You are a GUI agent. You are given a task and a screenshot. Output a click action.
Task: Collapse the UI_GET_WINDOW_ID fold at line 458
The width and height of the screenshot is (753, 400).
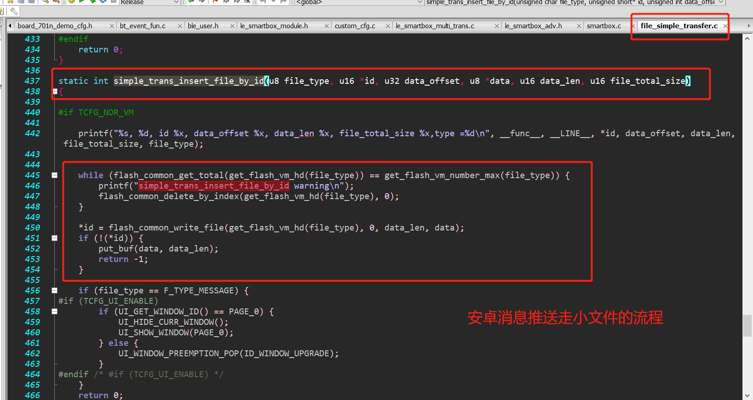tap(55, 312)
